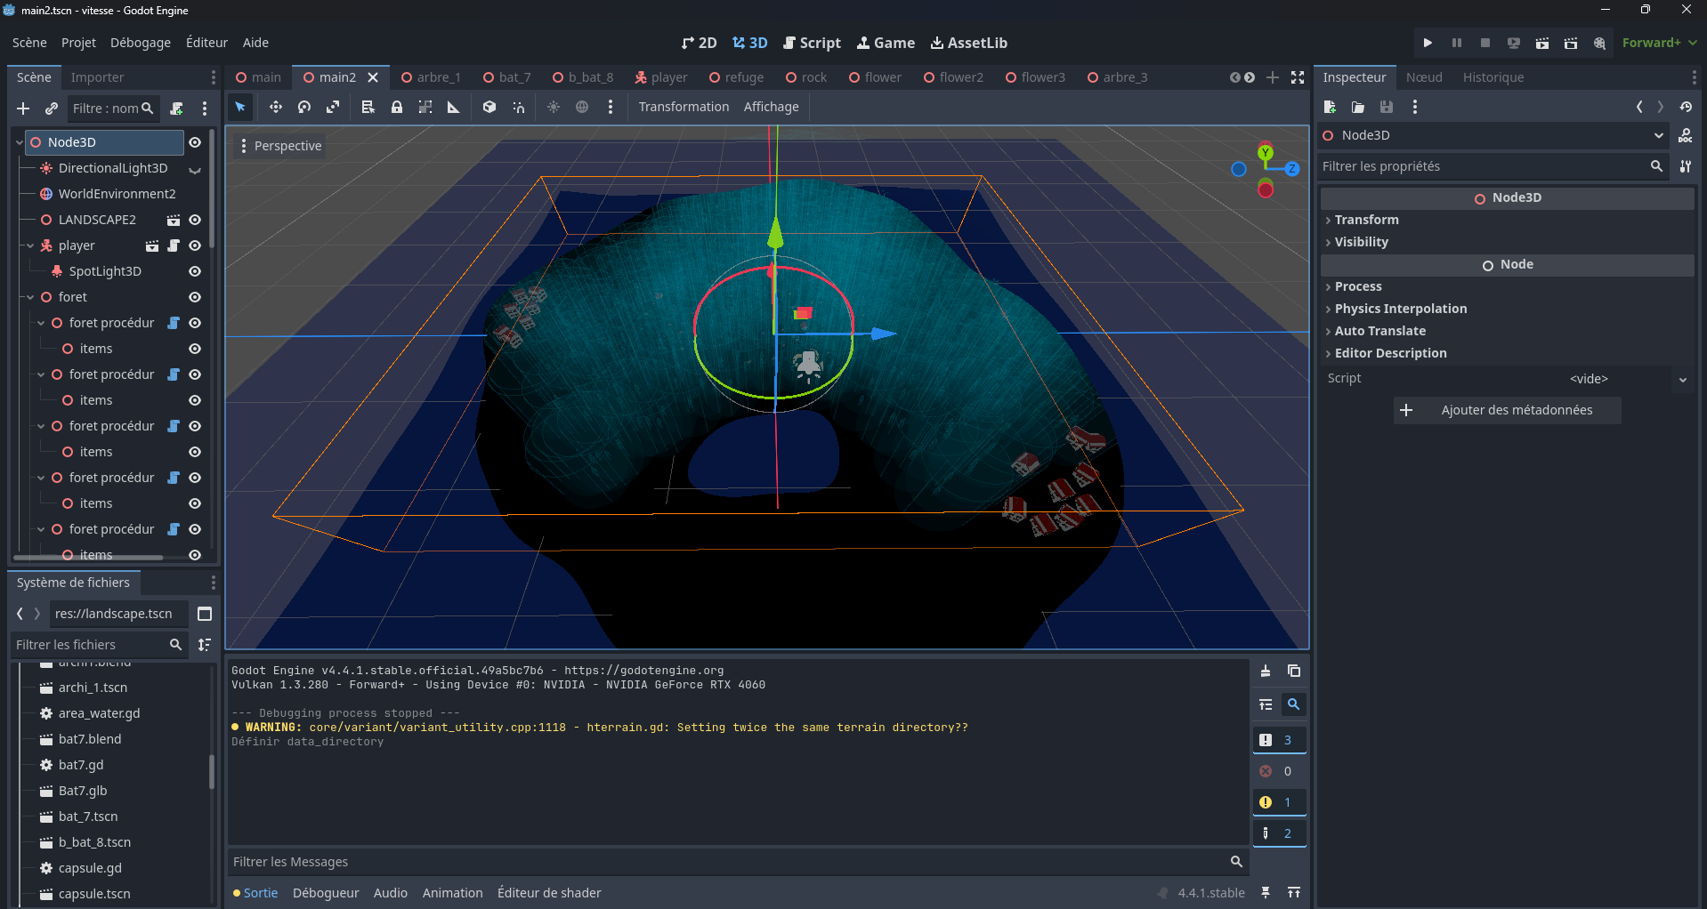Hide the SpotLight3D node

195,271
